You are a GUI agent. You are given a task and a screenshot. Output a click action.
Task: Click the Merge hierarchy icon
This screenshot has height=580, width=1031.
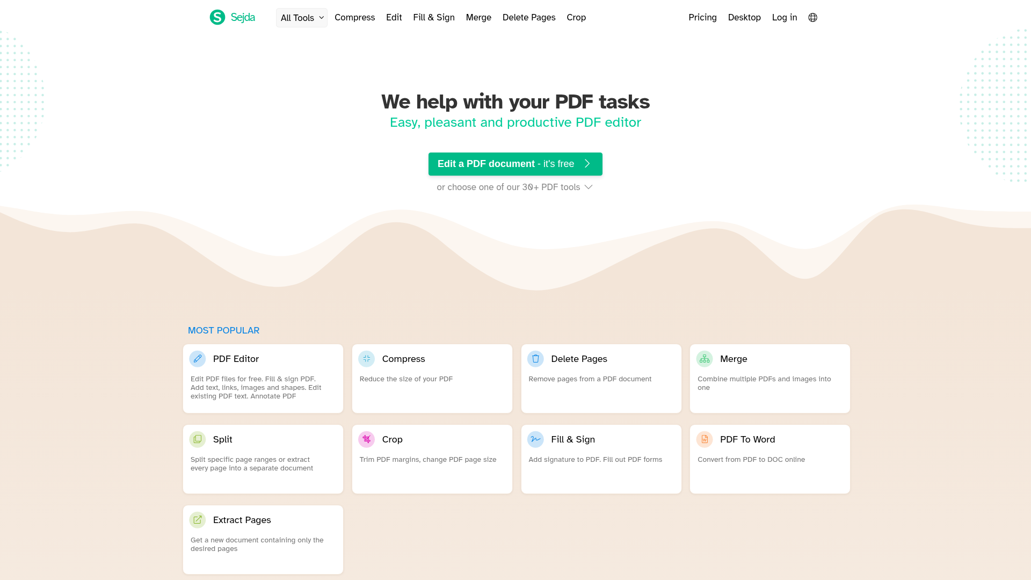[x=704, y=359]
